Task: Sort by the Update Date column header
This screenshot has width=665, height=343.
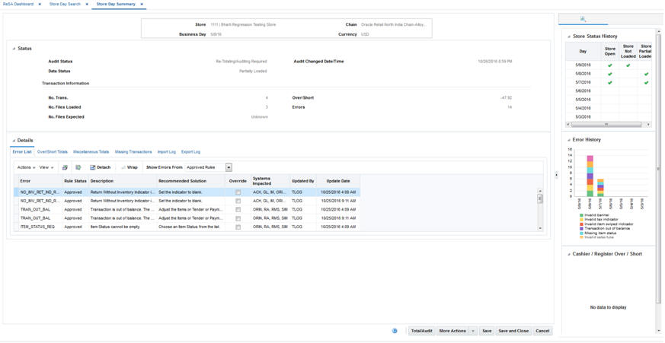Action: (x=338, y=181)
